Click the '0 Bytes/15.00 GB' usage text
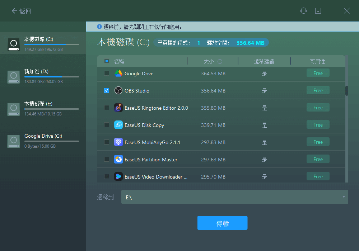 pos(40,146)
